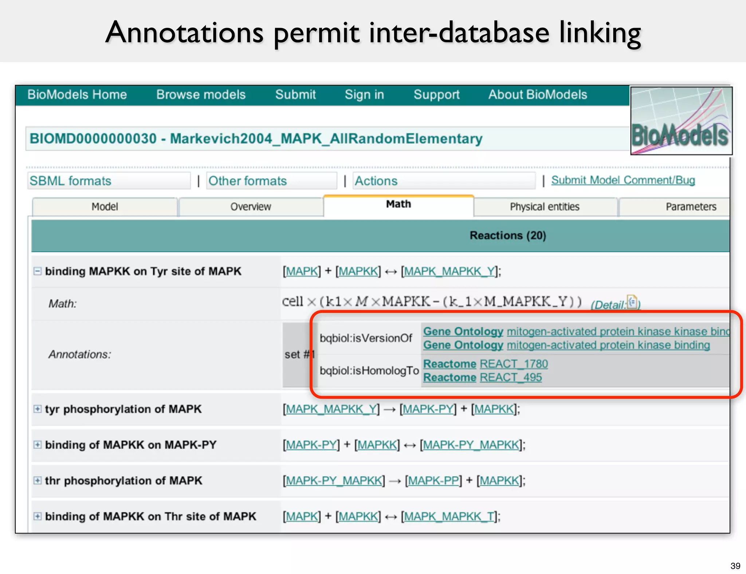Click Reactome label beside REACT_495
This screenshot has height=574, width=746.
(449, 377)
